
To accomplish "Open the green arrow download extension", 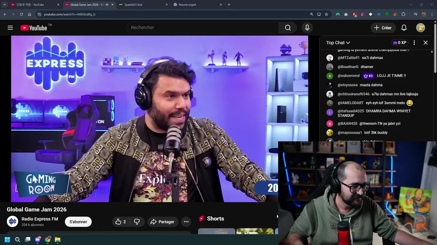I will click(387, 14).
